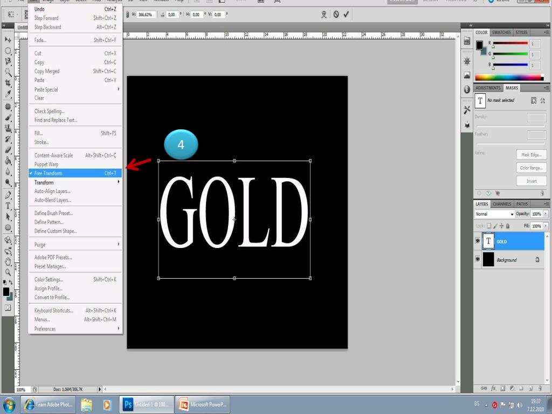Select the Pen tool
552x414 pixels.
coord(8,195)
